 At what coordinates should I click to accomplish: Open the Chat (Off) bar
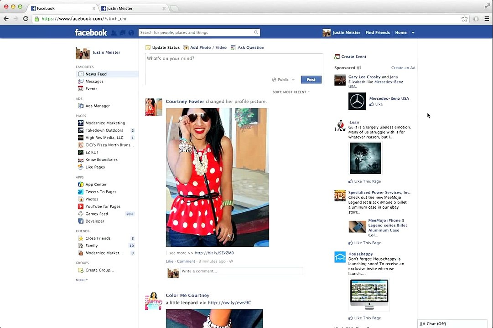click(452, 324)
